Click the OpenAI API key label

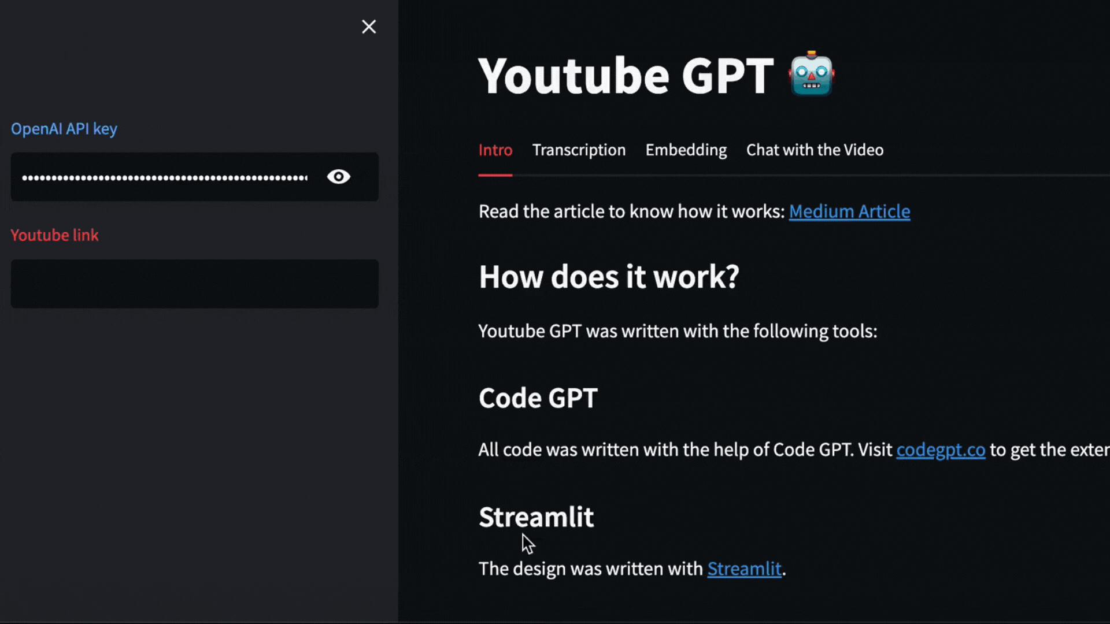coord(64,129)
